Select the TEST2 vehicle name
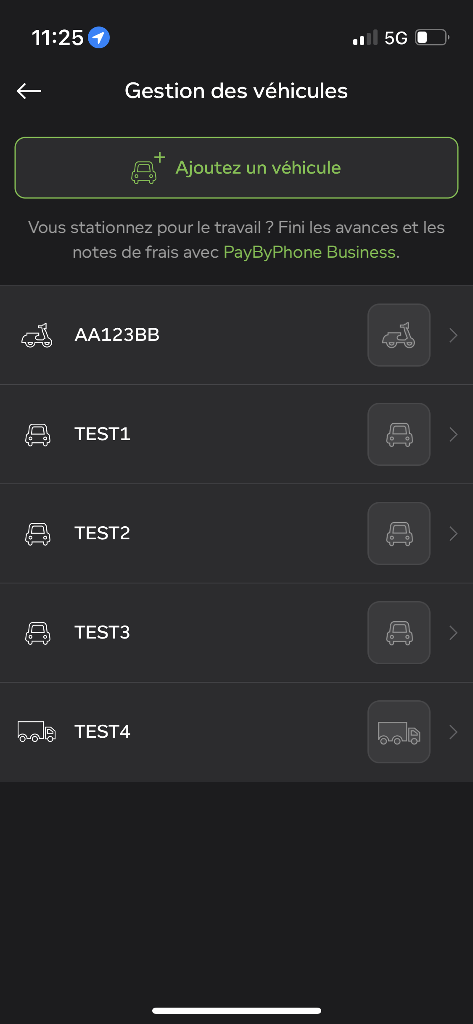473x1024 pixels. [x=102, y=533]
